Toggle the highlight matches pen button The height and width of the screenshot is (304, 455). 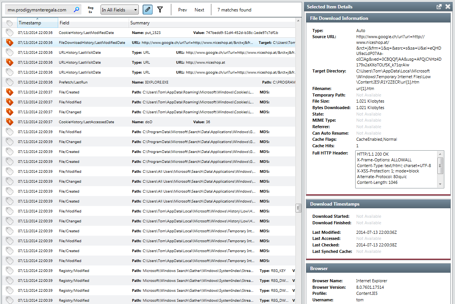(x=148, y=10)
